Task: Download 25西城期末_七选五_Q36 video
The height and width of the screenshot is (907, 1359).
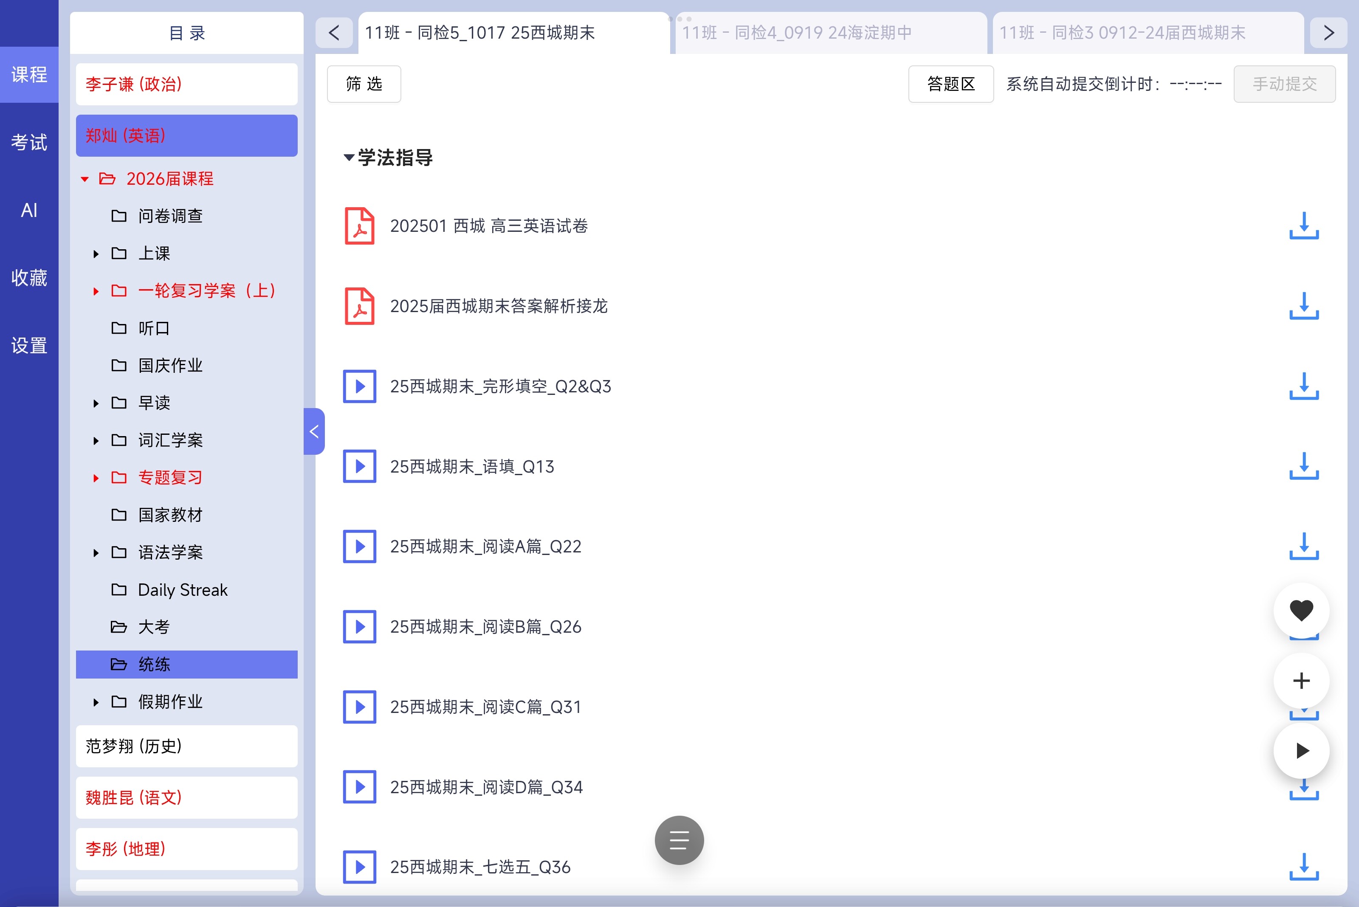Action: point(1303,867)
